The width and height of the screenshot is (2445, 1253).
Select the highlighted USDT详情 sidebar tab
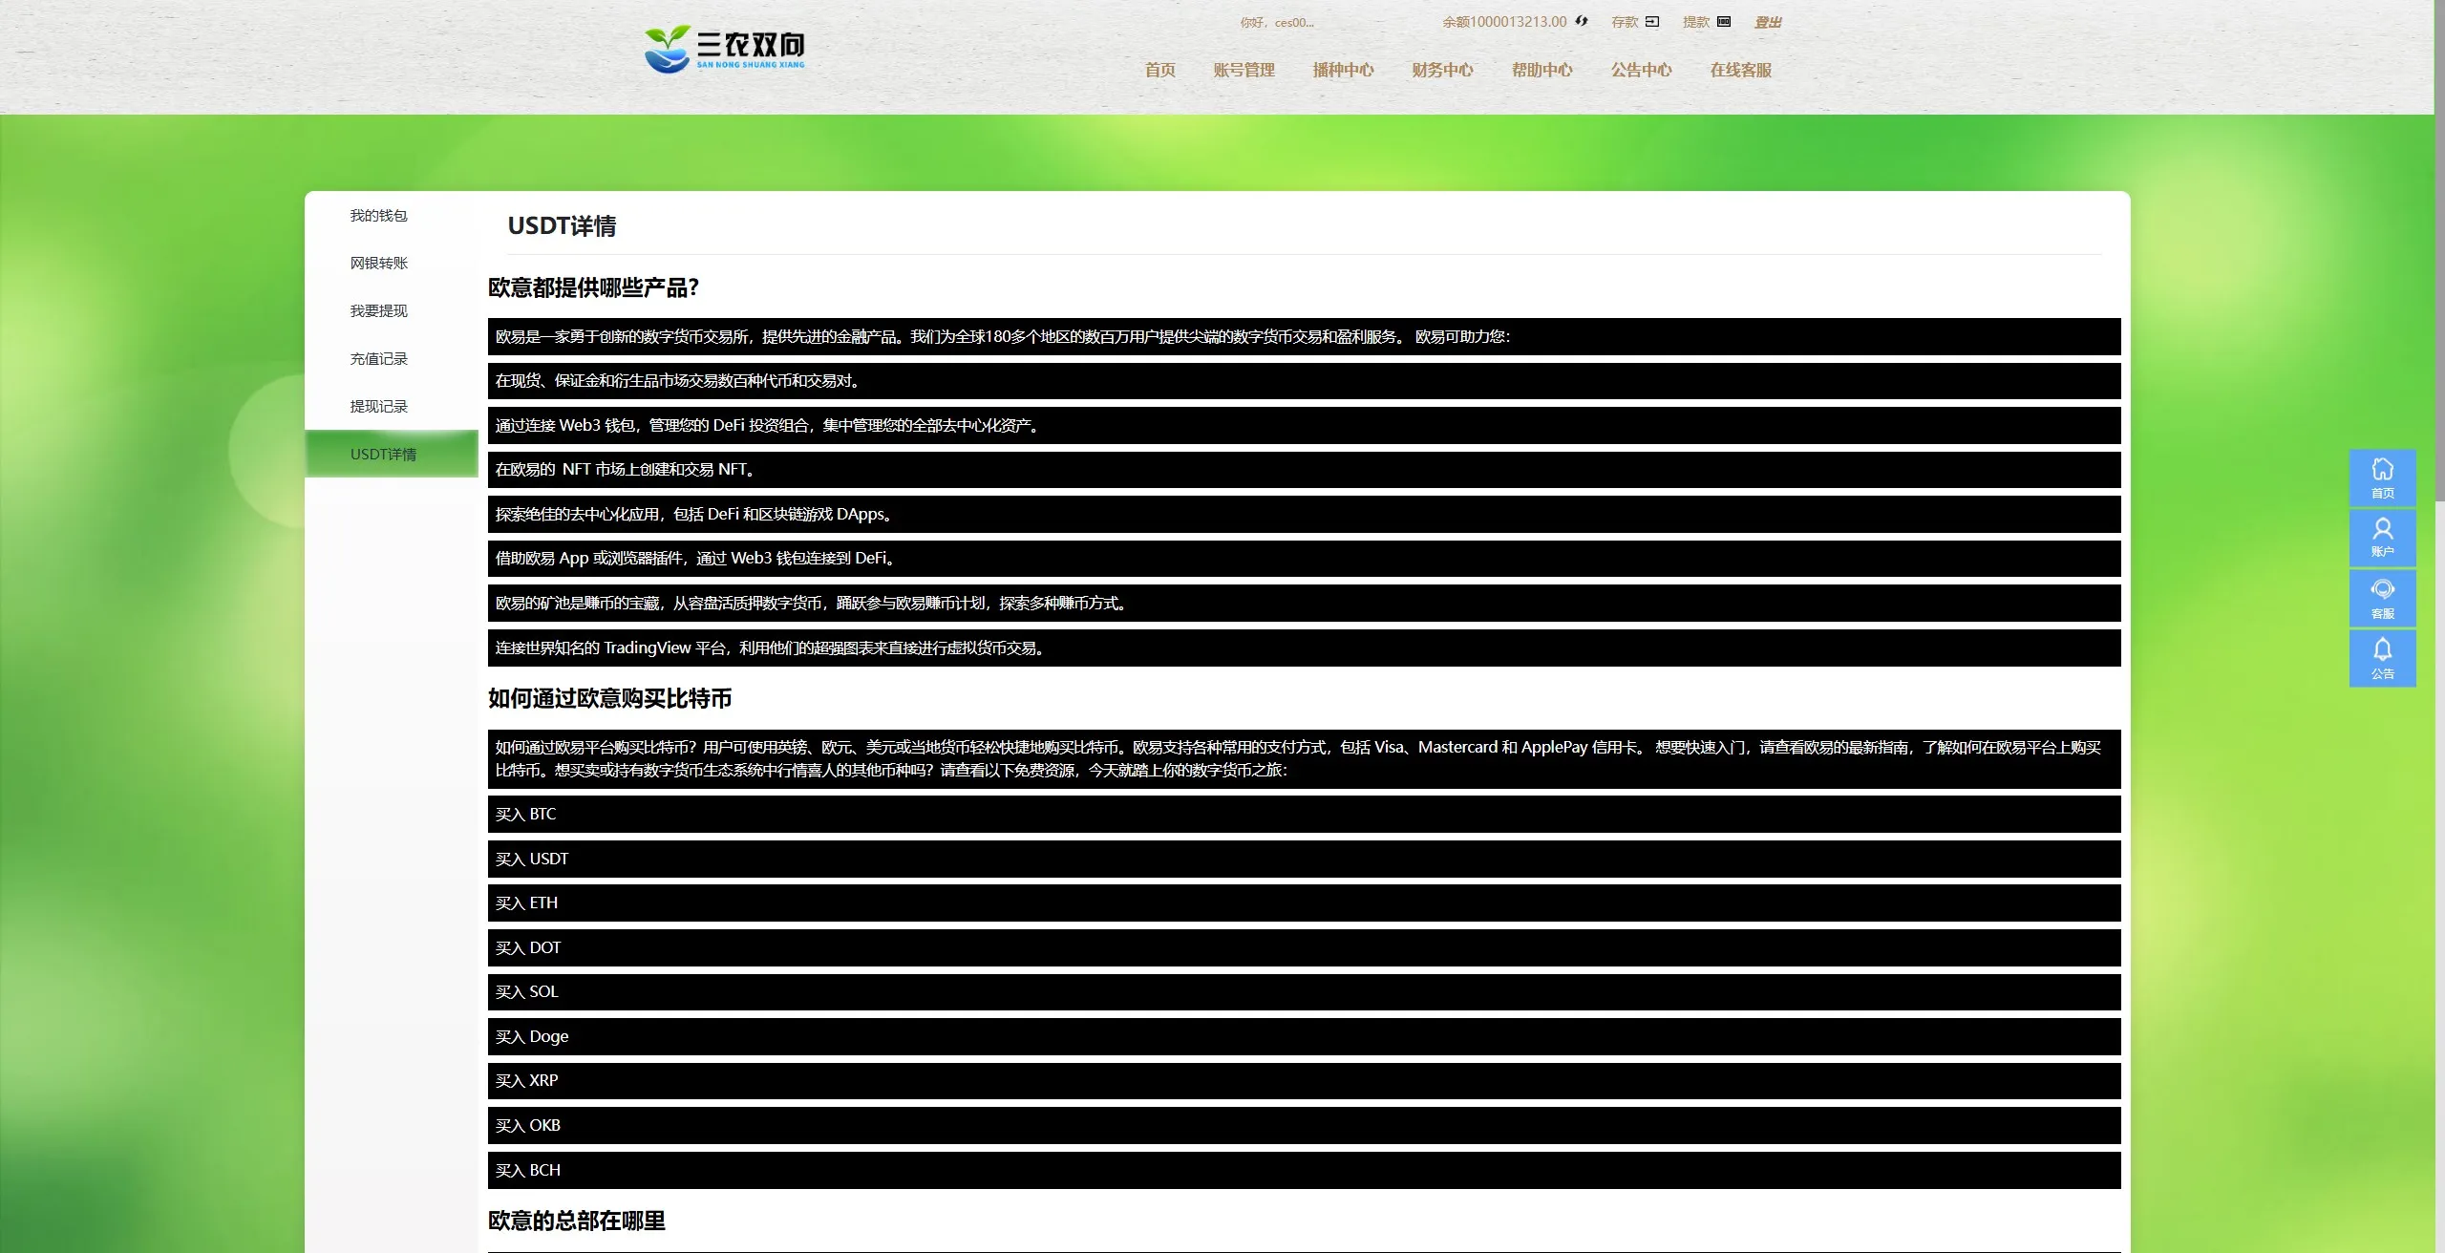pos(391,454)
